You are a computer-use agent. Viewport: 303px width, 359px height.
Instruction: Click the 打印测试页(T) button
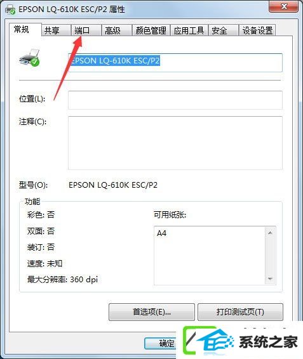click(240, 312)
